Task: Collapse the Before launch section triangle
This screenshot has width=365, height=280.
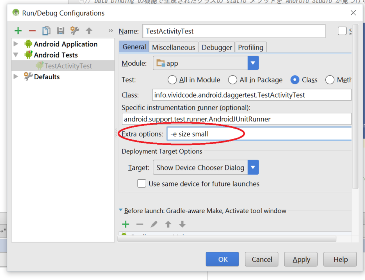Action: click(x=121, y=210)
